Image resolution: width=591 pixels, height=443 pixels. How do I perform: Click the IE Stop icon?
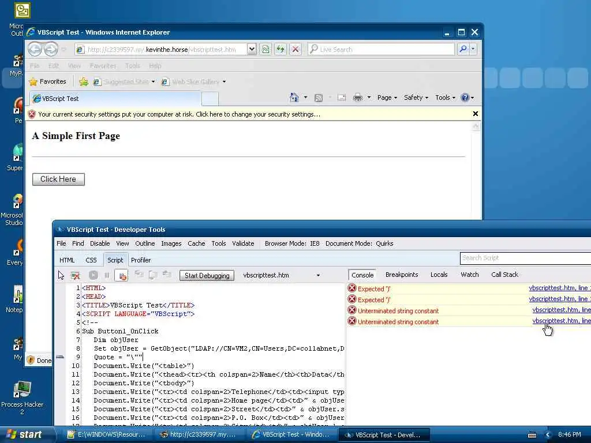(x=295, y=50)
